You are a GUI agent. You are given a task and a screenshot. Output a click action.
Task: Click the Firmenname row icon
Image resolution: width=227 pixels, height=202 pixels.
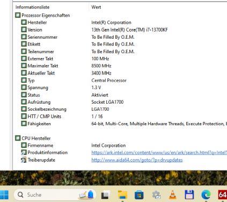click(24, 145)
